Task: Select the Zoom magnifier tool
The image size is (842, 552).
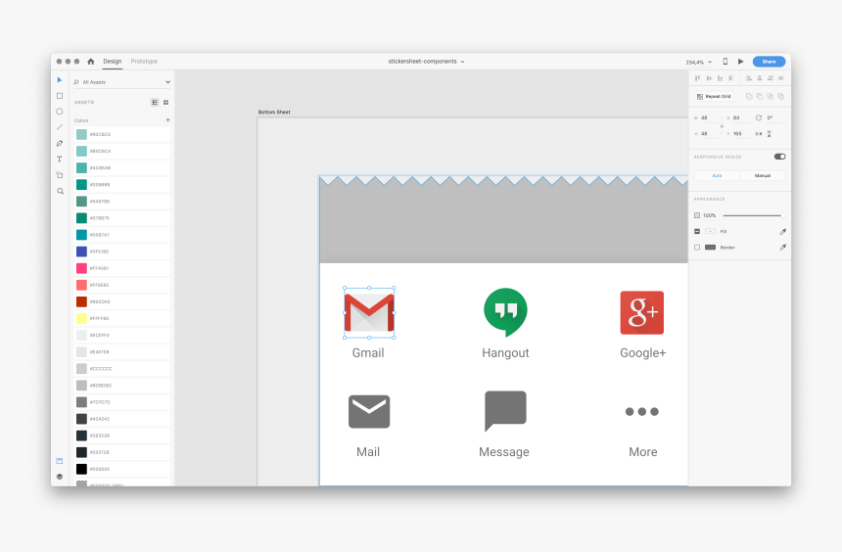Action: coord(60,191)
